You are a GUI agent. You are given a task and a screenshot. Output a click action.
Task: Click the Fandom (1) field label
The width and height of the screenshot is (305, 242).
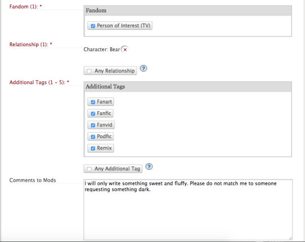(x=25, y=7)
